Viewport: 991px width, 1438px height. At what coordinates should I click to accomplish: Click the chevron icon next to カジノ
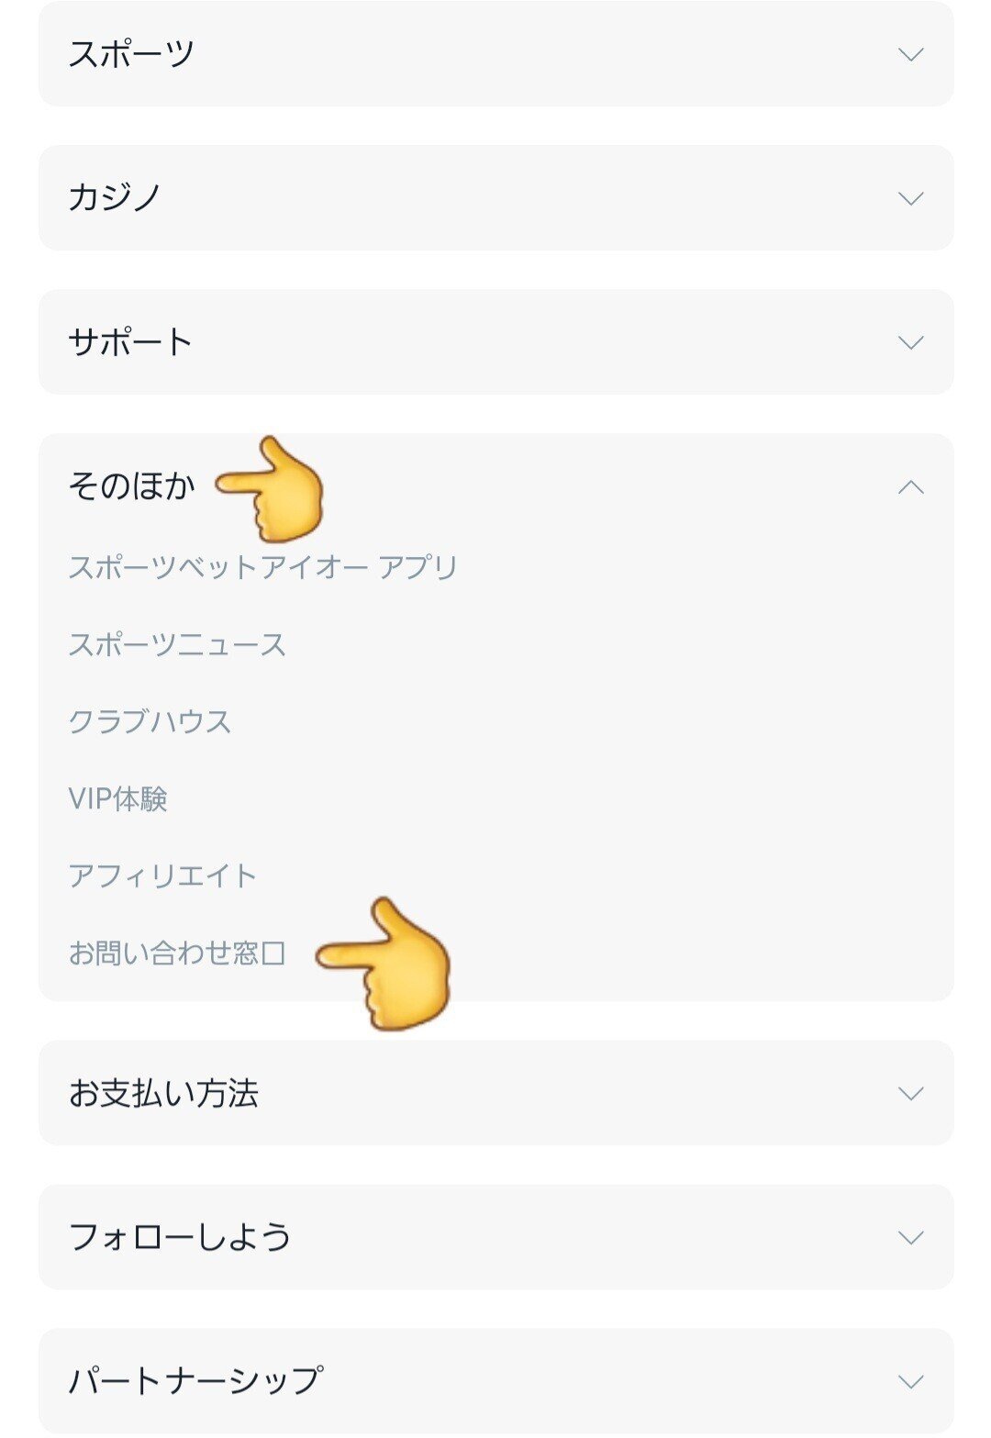(x=909, y=195)
